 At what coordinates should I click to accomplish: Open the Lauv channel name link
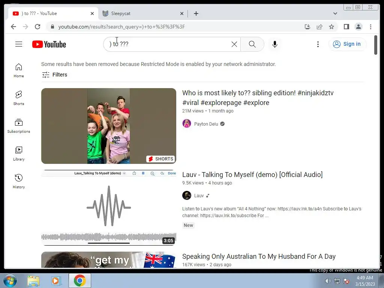click(199, 196)
